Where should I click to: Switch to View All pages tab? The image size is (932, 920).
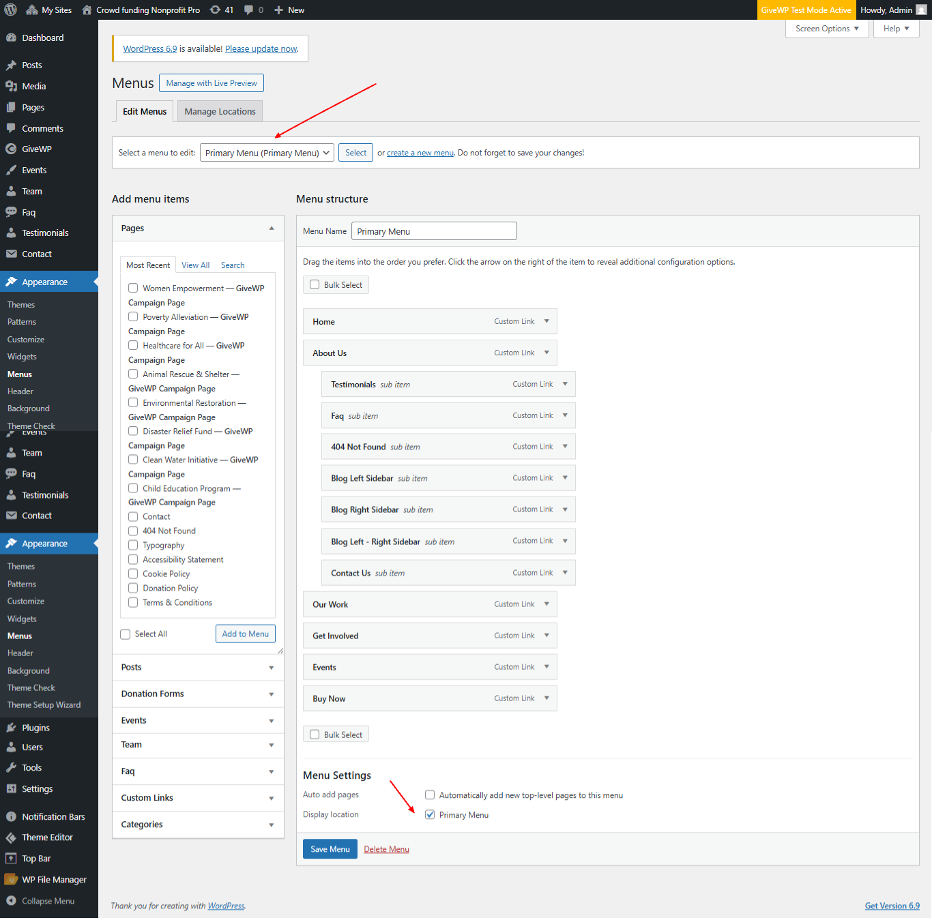tap(195, 265)
